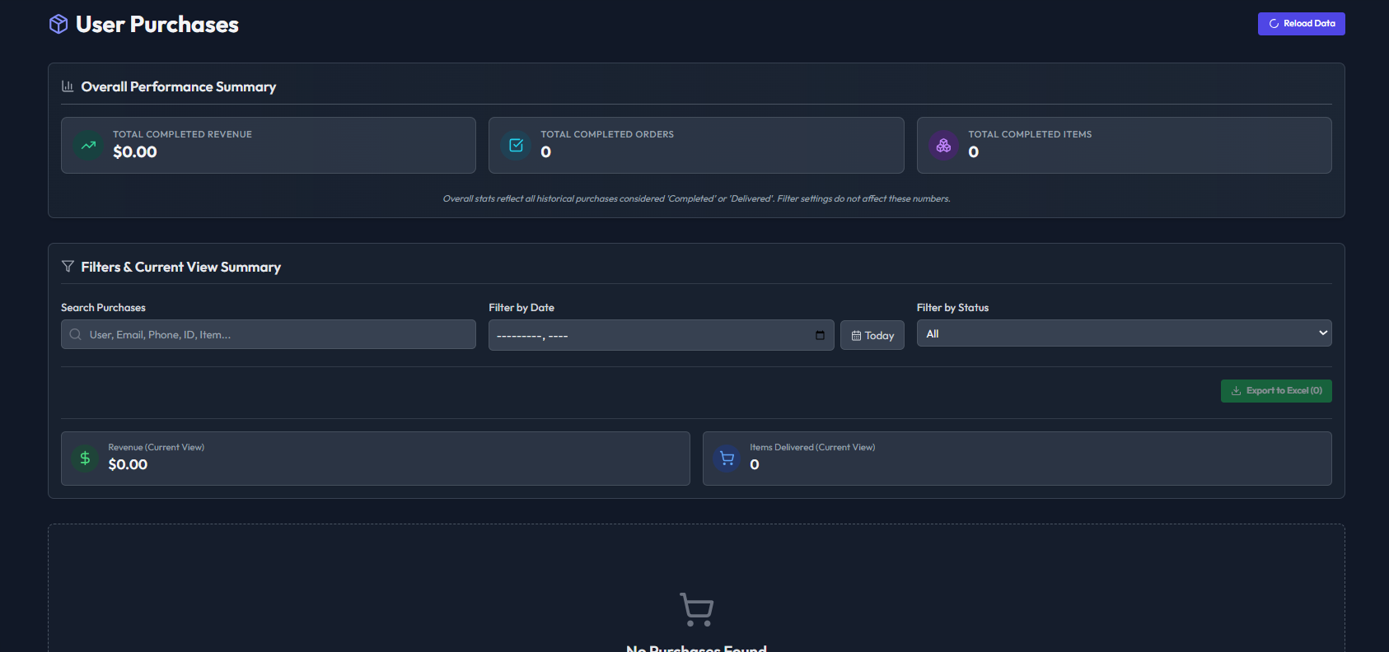Click the funnel filter icon
1389x652 pixels.
(x=68, y=267)
